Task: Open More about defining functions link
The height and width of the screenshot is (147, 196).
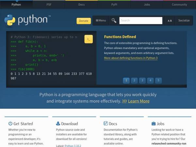Action: pyautogui.click(x=131, y=58)
